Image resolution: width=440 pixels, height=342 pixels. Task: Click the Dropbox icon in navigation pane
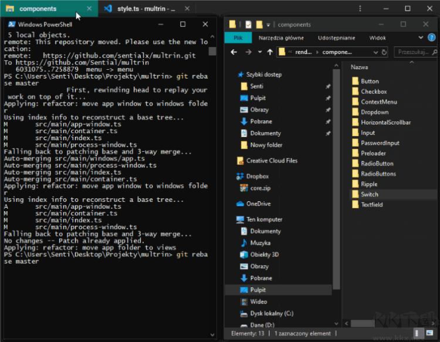[240, 176]
